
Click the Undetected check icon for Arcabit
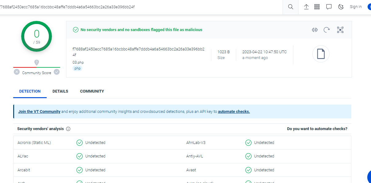click(80, 170)
